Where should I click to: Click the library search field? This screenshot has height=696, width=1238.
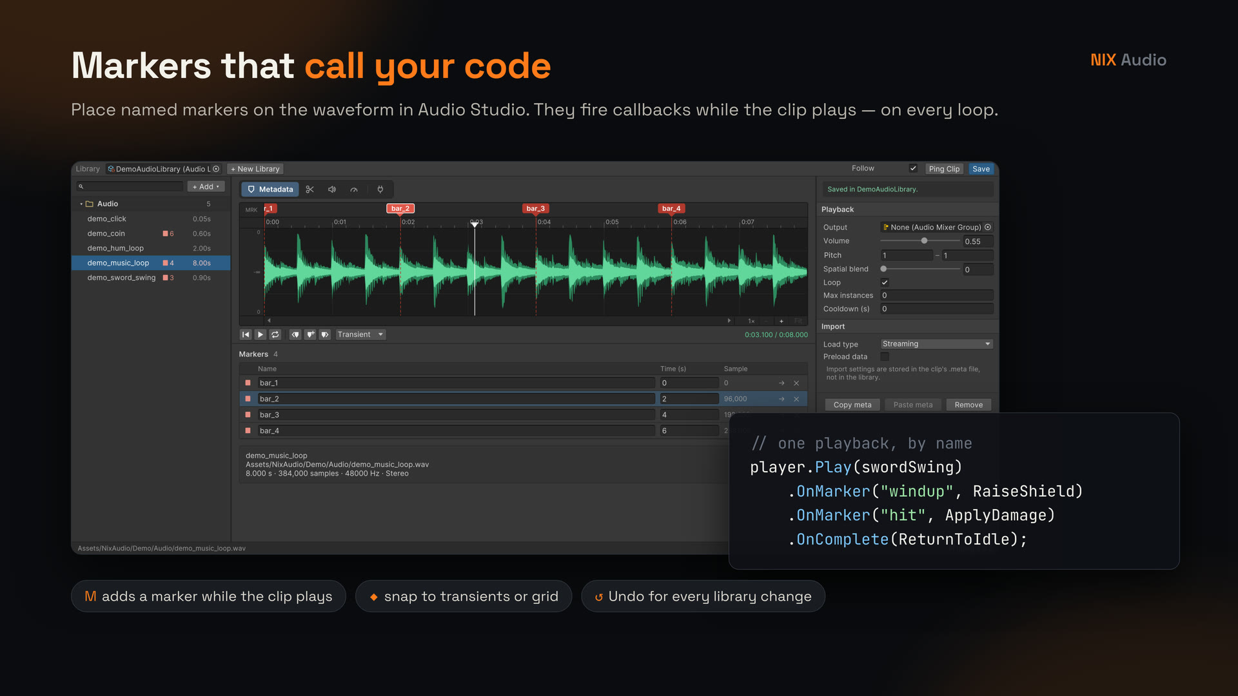(x=130, y=186)
